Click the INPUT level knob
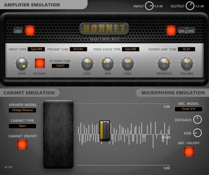Screen dimensions: 209x175 pos(149,6)
